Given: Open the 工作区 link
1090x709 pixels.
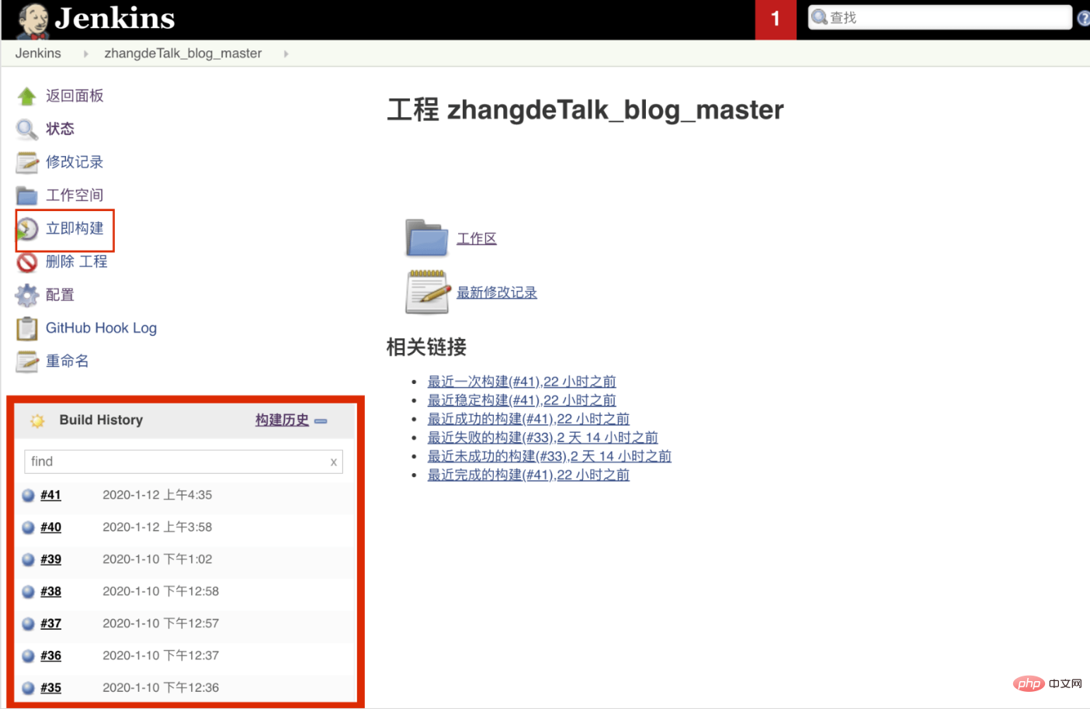Looking at the screenshot, I should click(477, 239).
